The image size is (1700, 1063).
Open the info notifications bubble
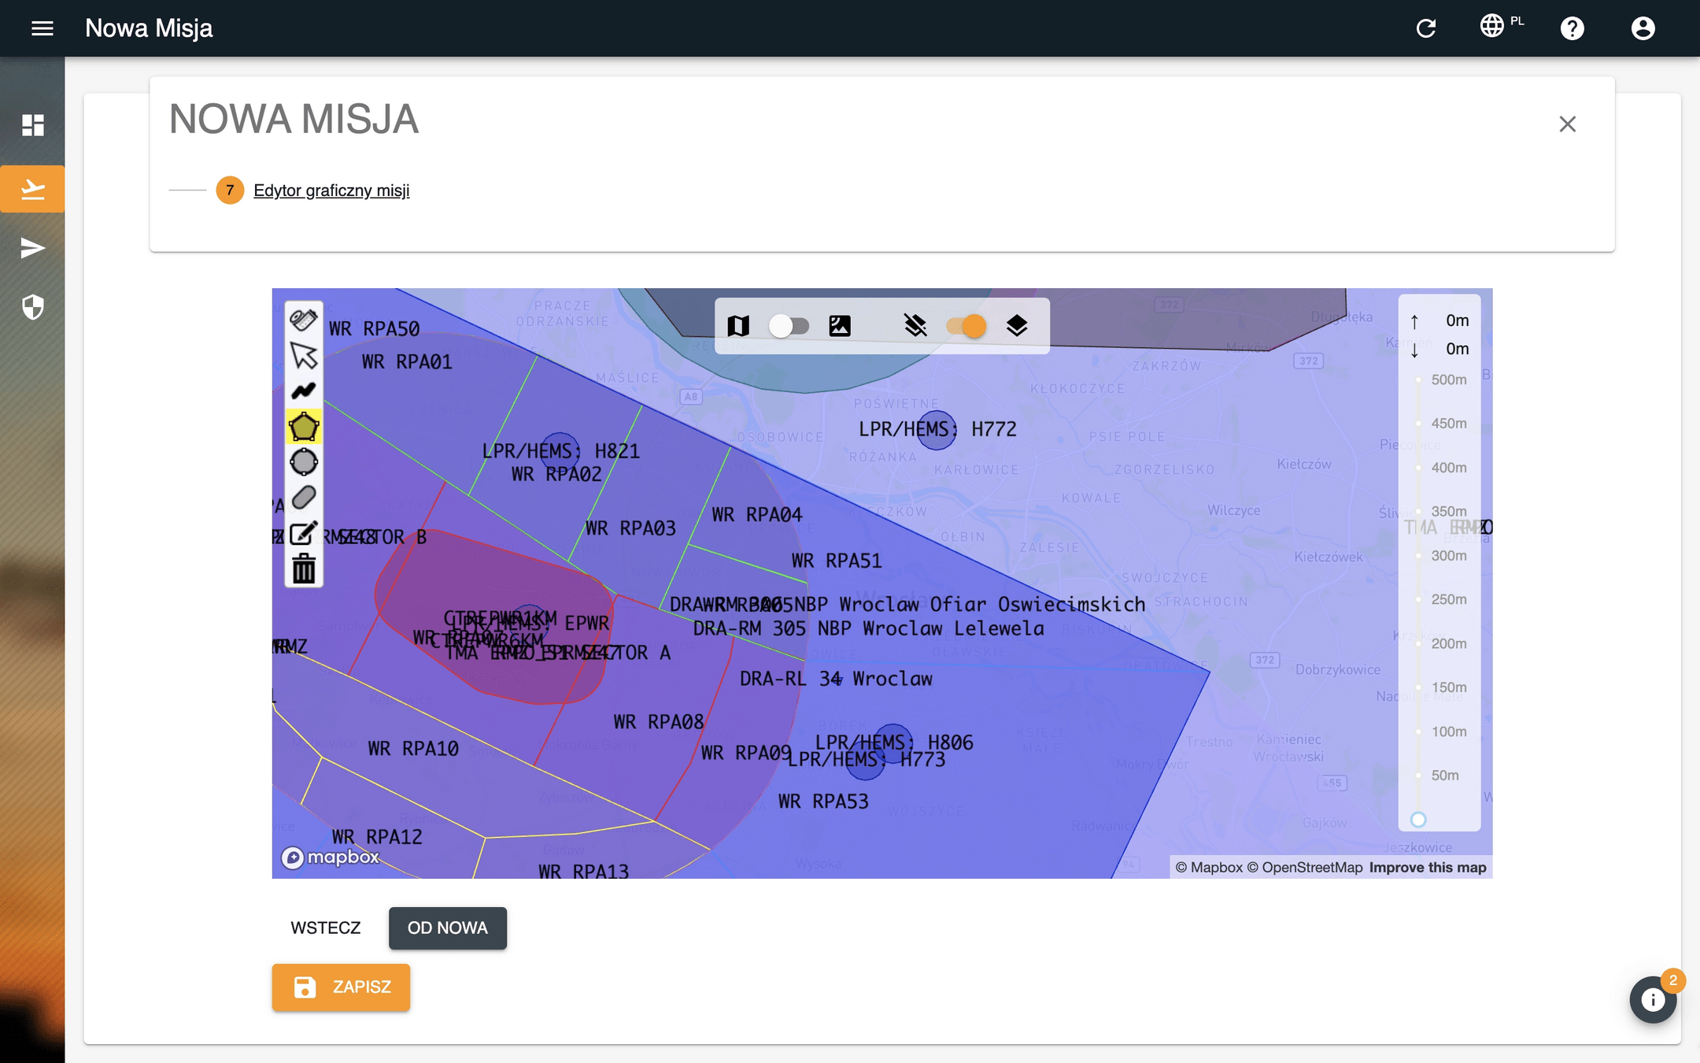tap(1652, 999)
